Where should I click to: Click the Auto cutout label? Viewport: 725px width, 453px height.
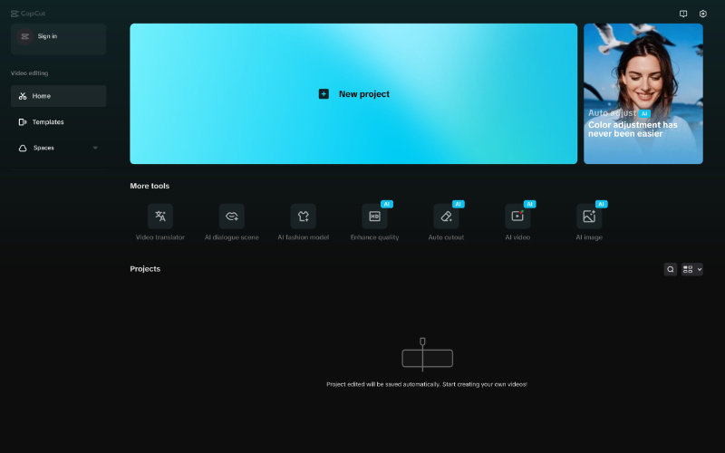(x=446, y=237)
